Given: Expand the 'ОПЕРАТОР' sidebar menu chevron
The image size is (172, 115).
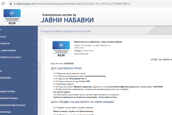Looking at the screenshot, I should 35,43.
